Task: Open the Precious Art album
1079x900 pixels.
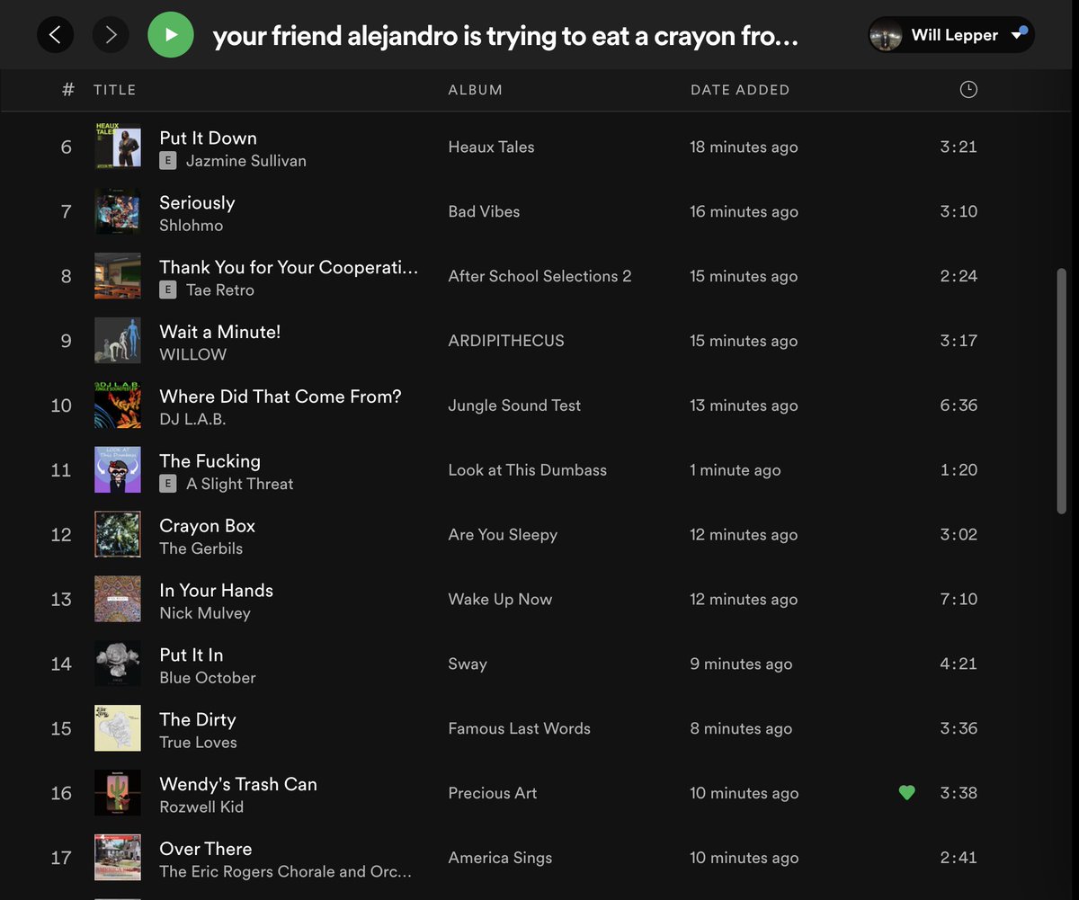Action: [493, 795]
